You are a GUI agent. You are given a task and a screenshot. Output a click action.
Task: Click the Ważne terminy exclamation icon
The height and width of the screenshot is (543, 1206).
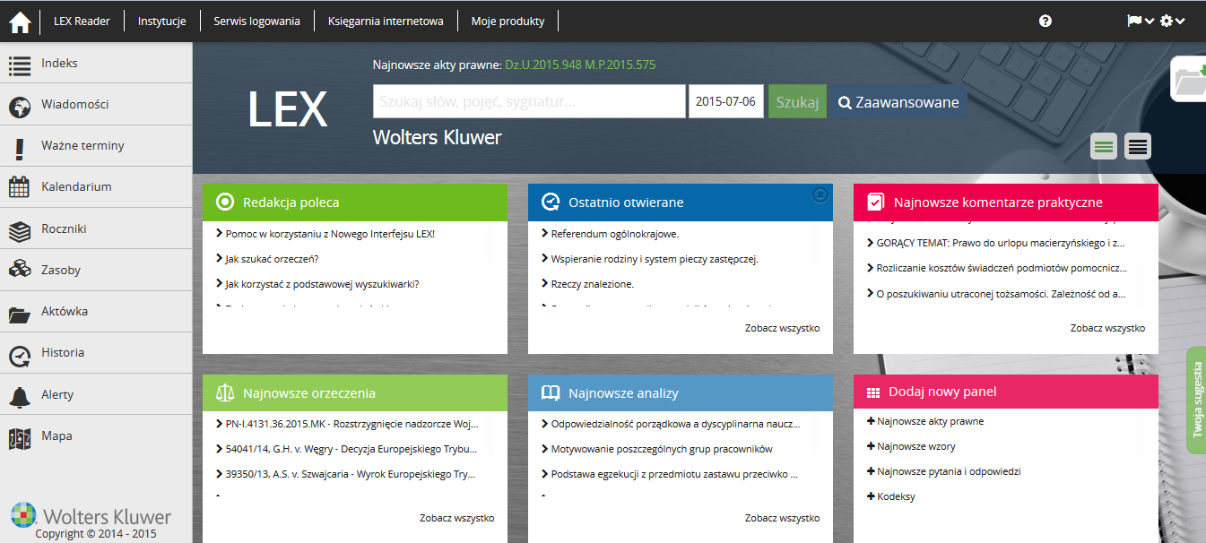(20, 148)
